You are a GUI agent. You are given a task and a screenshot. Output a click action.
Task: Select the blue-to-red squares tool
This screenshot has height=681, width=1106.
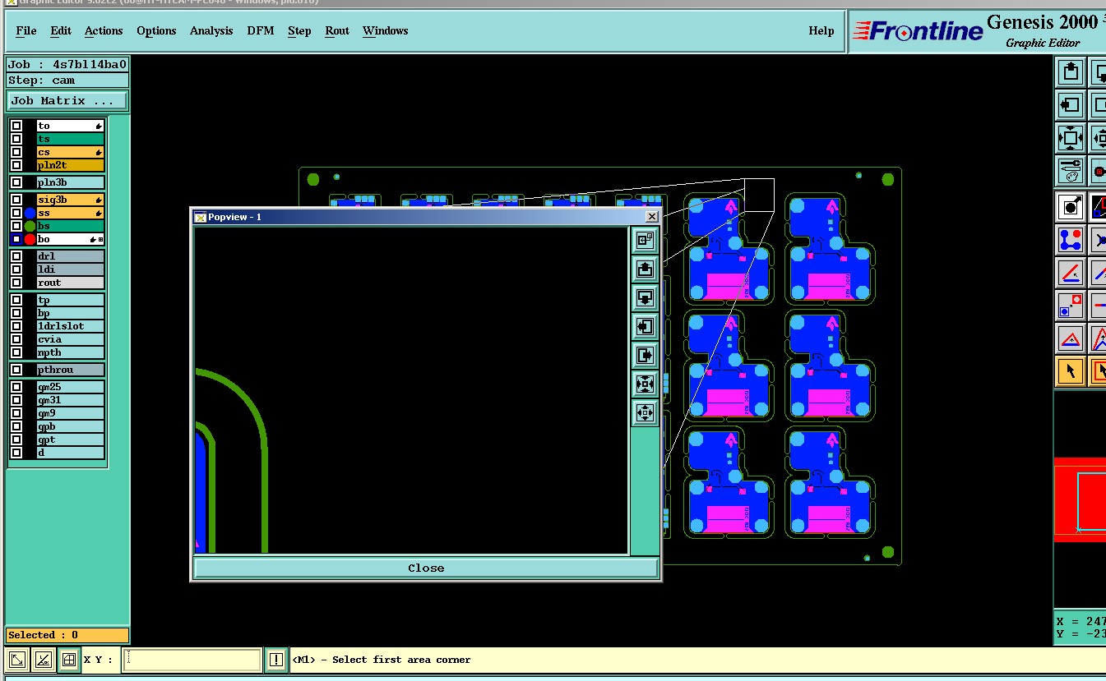[1071, 305]
